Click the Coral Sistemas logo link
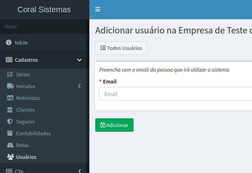The height and width of the screenshot is (173, 252). [44, 9]
